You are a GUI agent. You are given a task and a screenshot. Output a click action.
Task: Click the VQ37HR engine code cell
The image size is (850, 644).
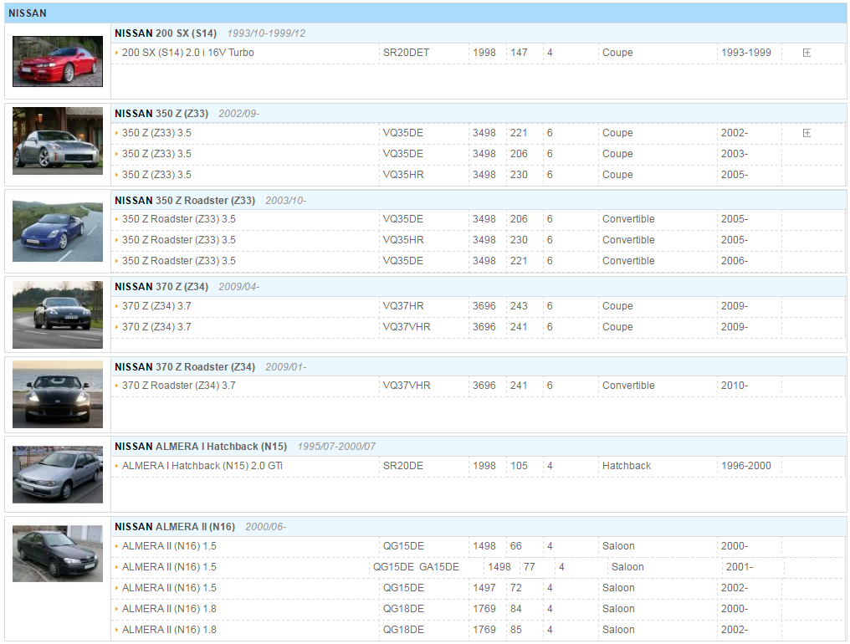tap(402, 306)
